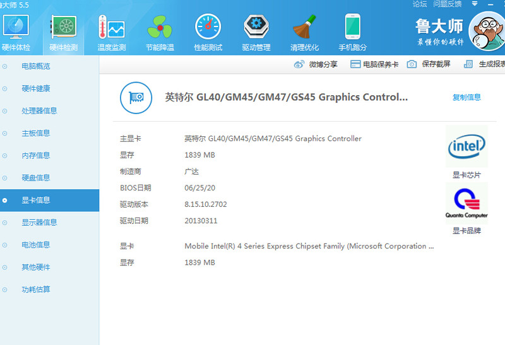Click the 显卡芯片 caption
Image resolution: width=505 pixels, height=345 pixels.
pos(466,175)
